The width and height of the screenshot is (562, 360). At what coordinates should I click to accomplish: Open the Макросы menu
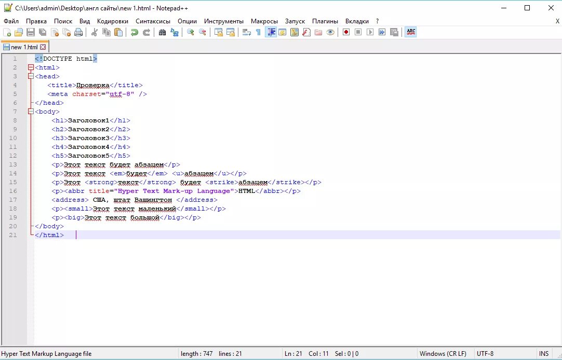click(264, 21)
